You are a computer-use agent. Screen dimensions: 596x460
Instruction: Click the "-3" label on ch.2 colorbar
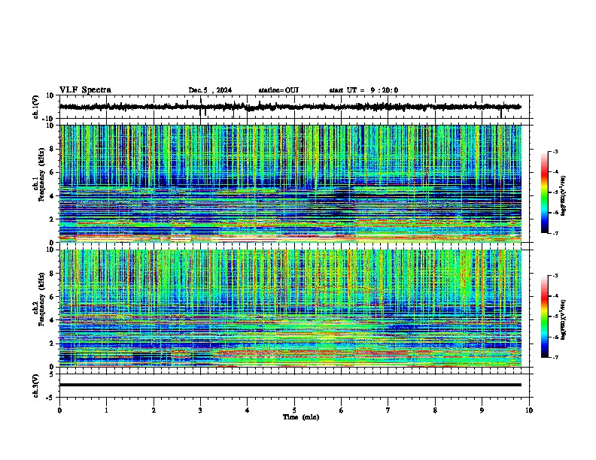(555, 276)
